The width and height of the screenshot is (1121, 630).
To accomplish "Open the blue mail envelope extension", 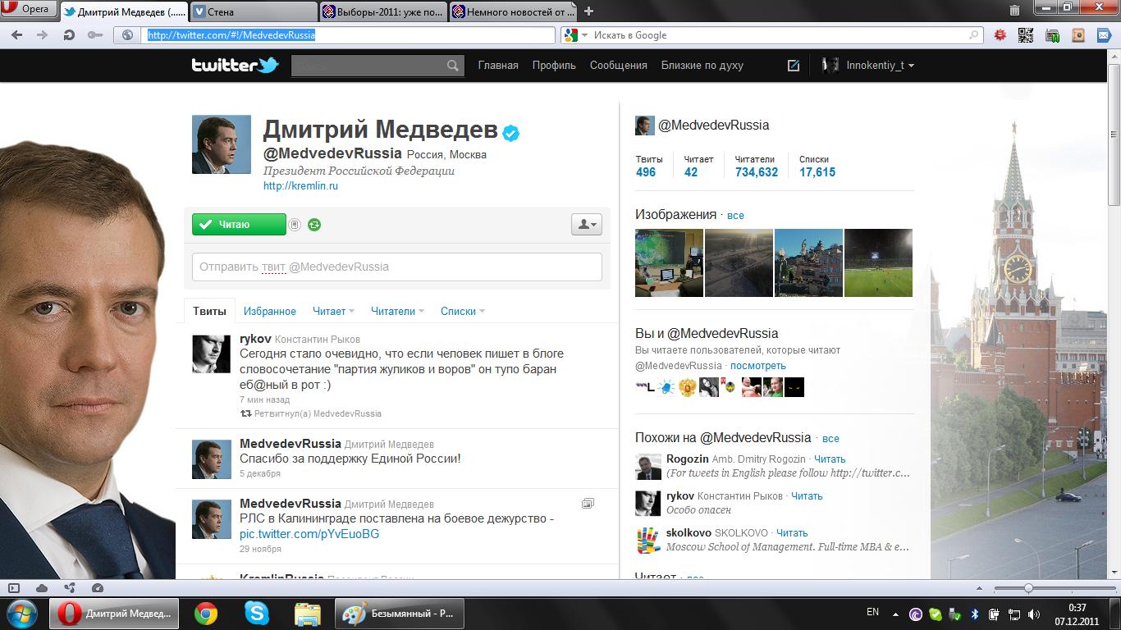I will coord(1104,35).
